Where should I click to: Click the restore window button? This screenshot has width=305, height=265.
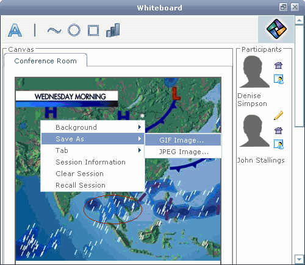point(283,7)
